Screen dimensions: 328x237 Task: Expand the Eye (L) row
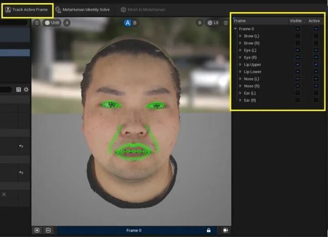[241, 50]
